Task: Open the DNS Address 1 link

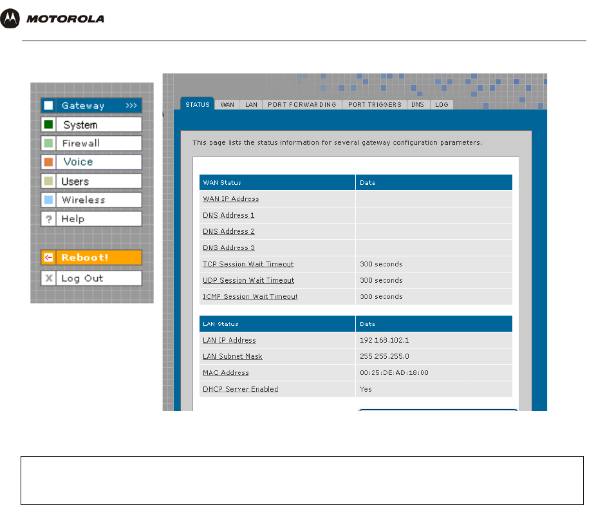Action: coord(228,215)
